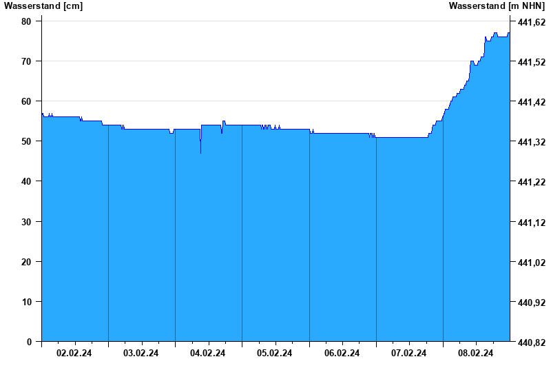This screenshot has height=379, width=551.
Task: Click the 20 value on left axis
Action: pyautogui.click(x=26, y=262)
